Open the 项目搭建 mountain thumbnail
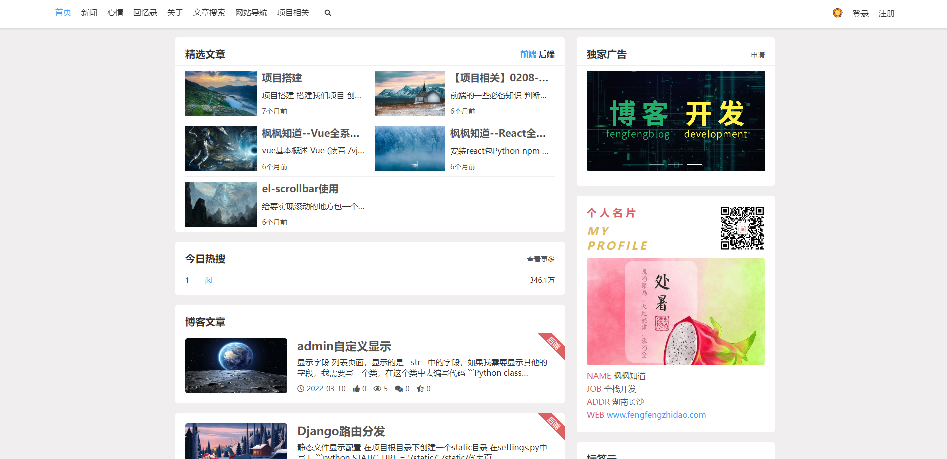Viewport: 947px width, 459px height. pyautogui.click(x=221, y=93)
